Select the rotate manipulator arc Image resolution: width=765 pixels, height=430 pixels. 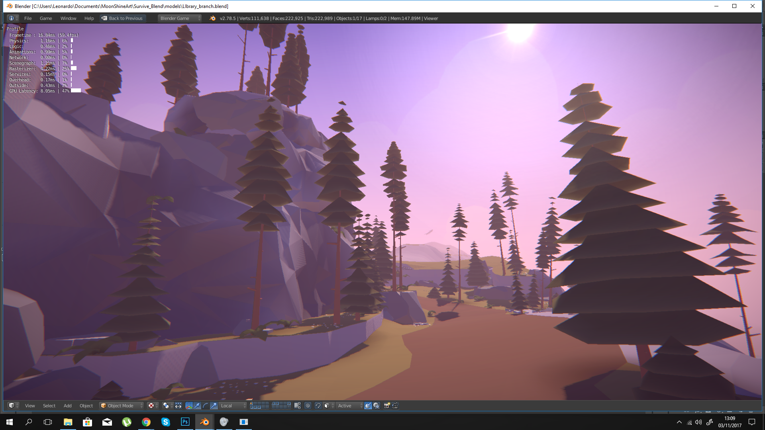tap(206, 406)
